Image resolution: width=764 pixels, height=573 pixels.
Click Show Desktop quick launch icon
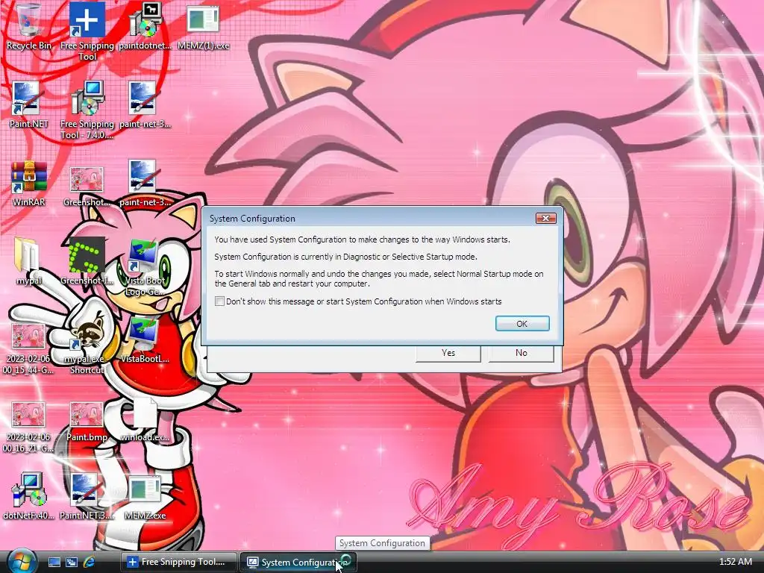click(x=54, y=562)
